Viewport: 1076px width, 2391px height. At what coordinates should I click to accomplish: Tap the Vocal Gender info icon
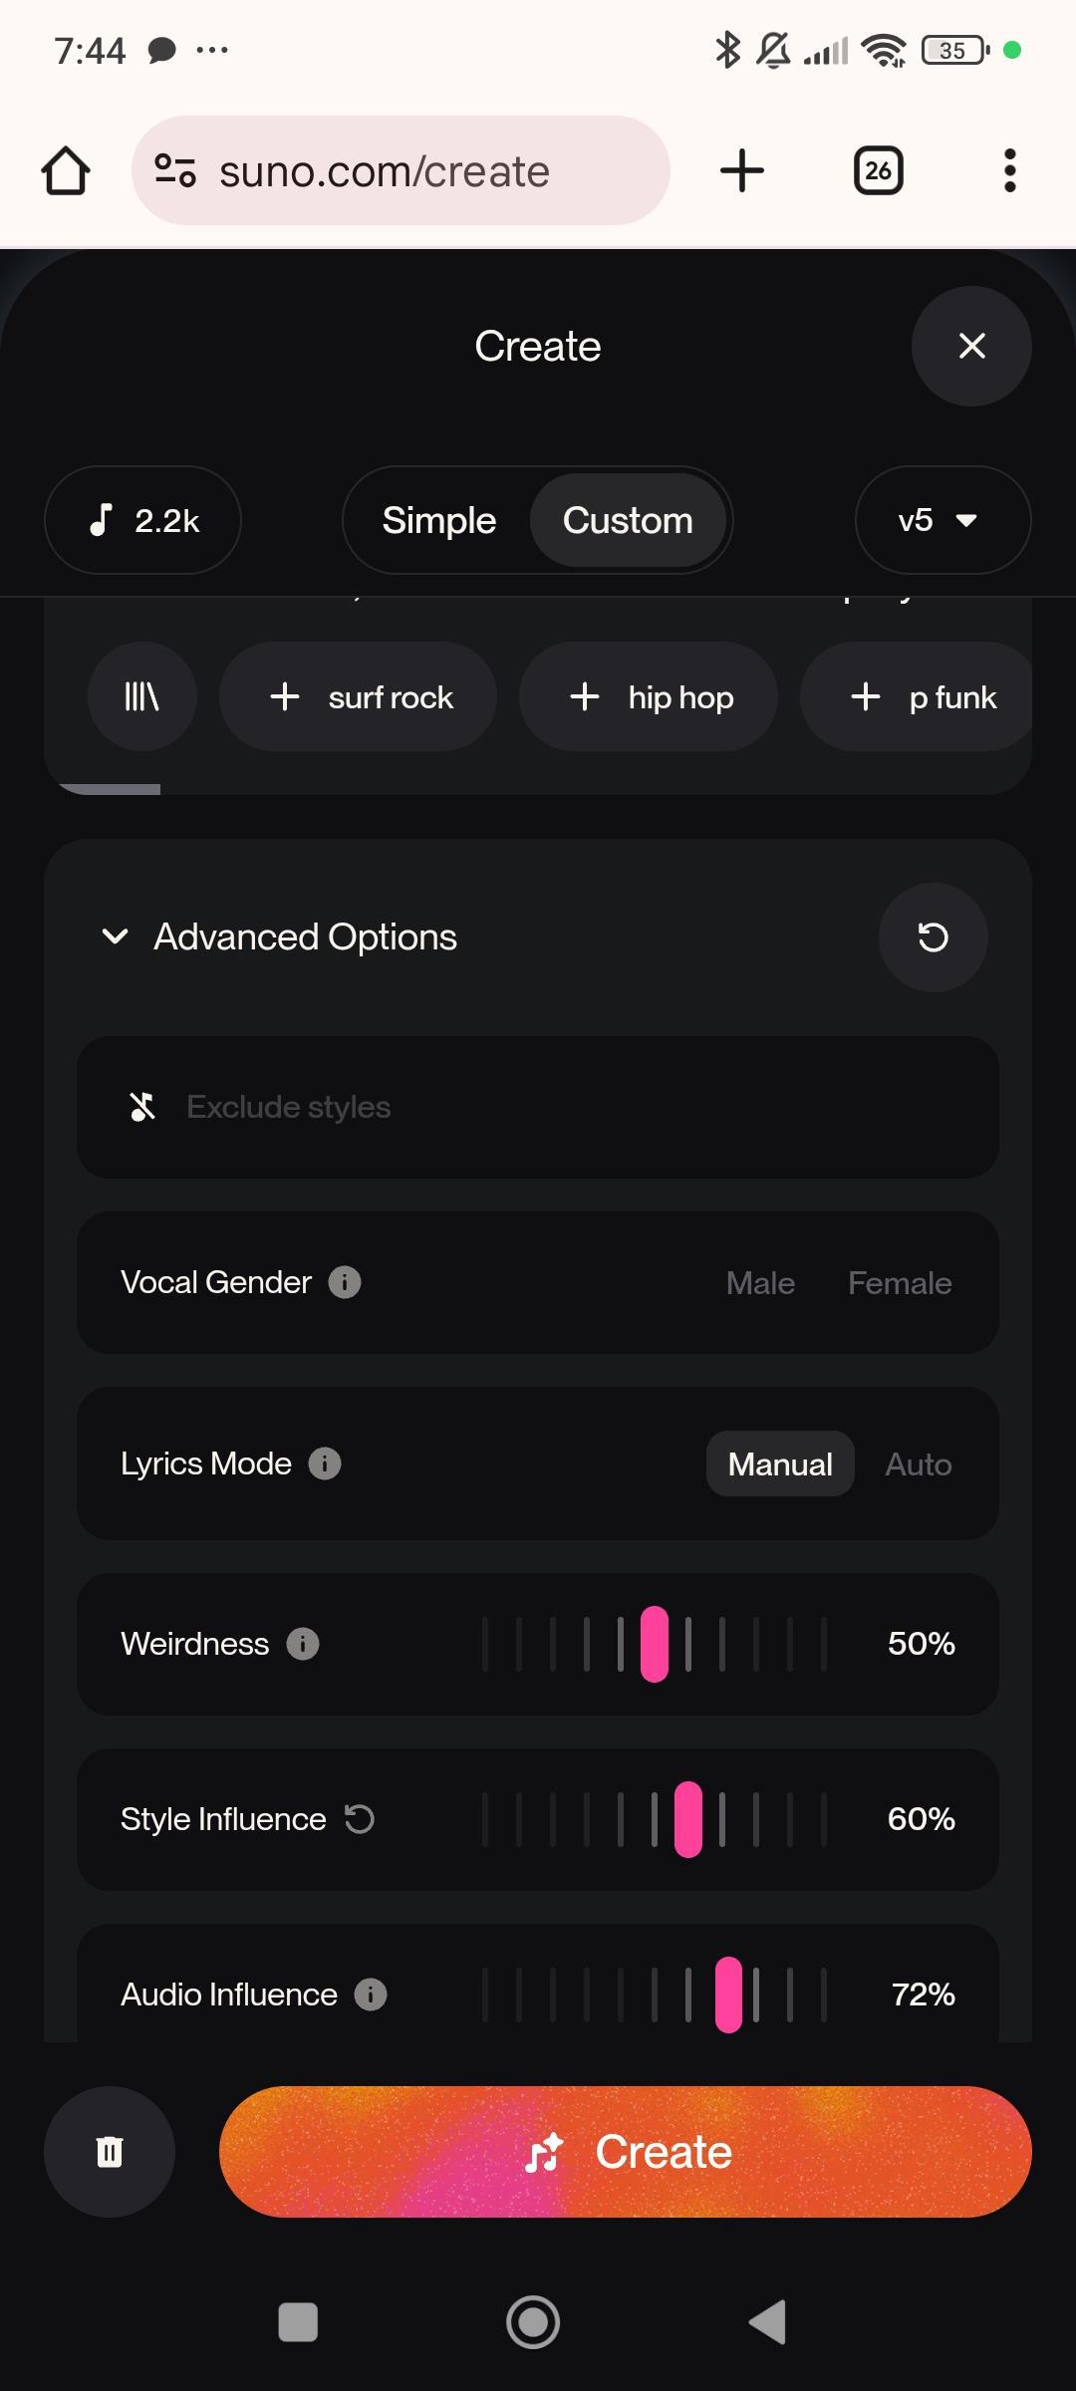345,1282
